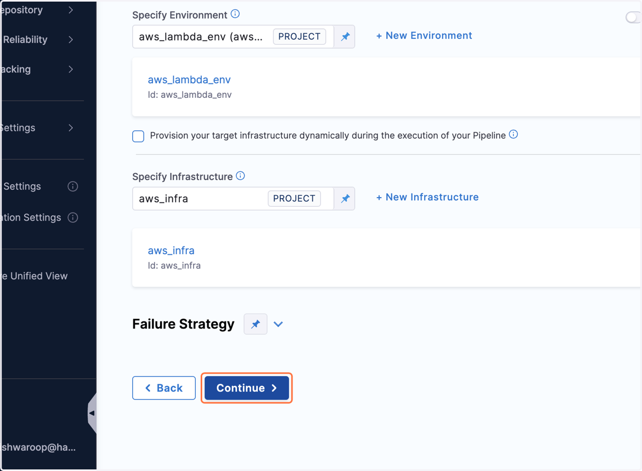
Task: Click the Id: aws_lambda_env text
Action: tap(190, 95)
